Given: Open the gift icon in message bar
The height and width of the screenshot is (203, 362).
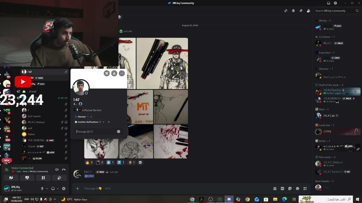Looking at the screenshot, I should (x=275, y=188).
